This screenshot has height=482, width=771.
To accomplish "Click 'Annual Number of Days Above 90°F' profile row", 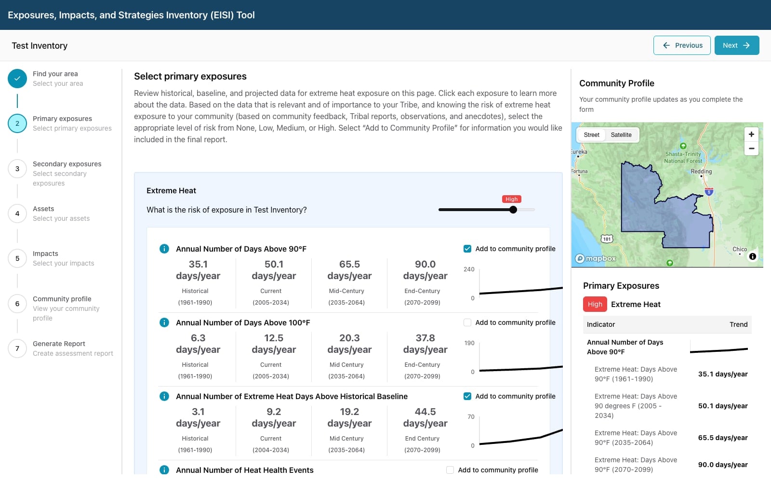I will pos(667,347).
